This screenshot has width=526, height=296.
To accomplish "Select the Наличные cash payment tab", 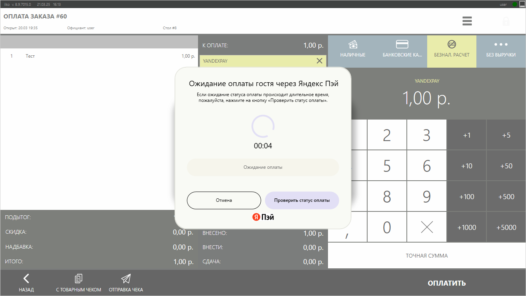I will pos(353,52).
